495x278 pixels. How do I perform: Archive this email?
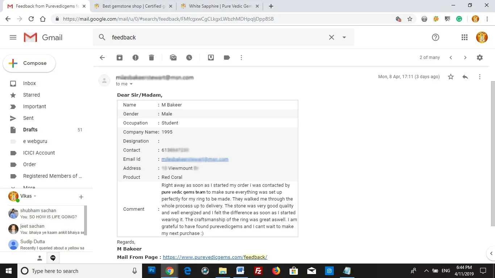click(x=120, y=58)
